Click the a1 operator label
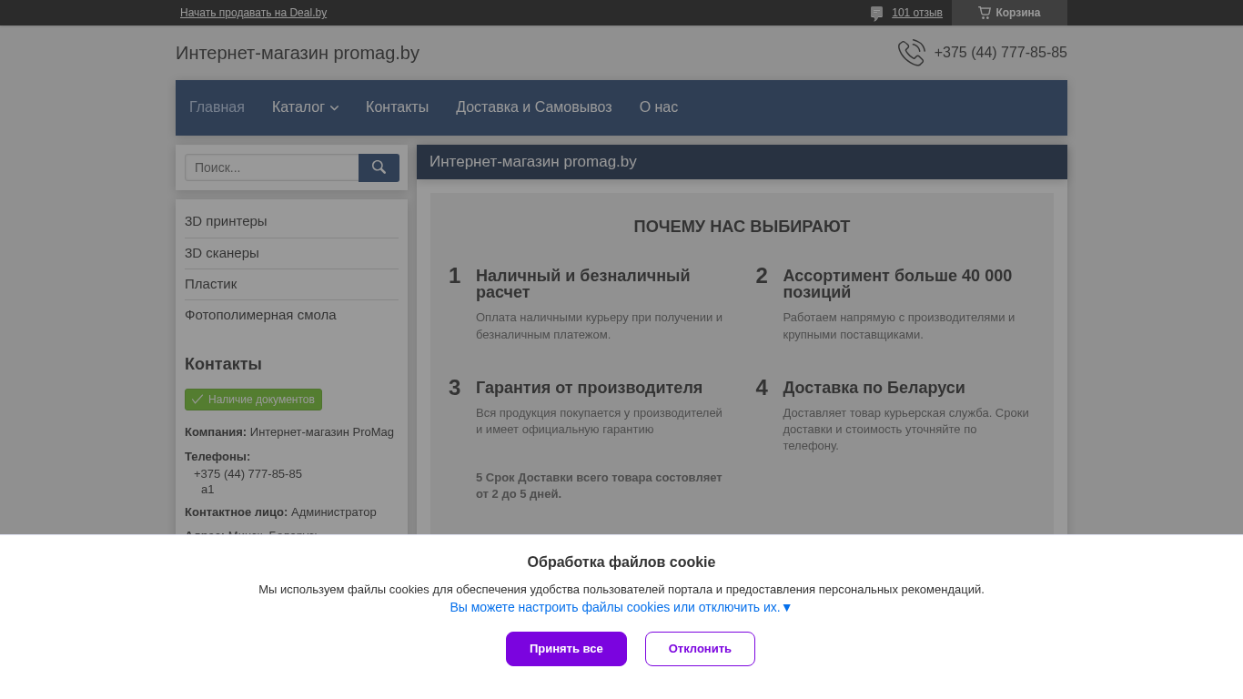This screenshot has width=1243, height=699. [x=207, y=490]
